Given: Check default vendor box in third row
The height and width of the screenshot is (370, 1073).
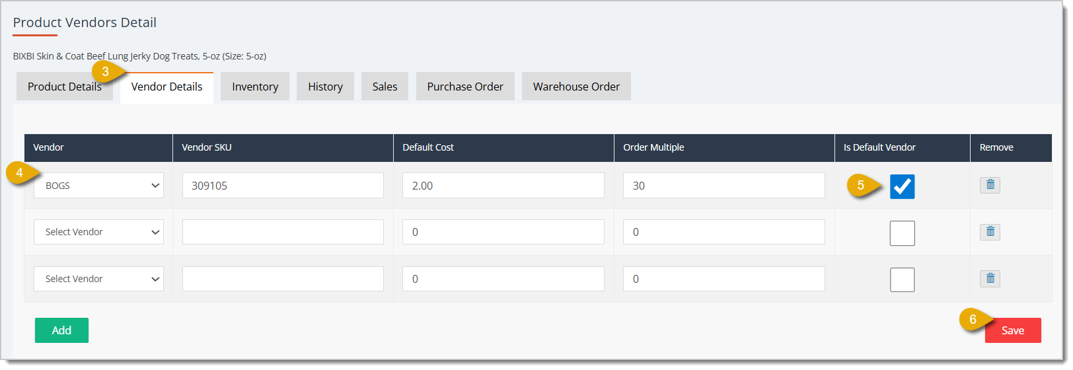Looking at the screenshot, I should [x=902, y=280].
